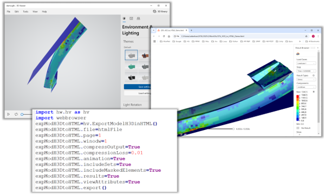Toggle the legend icon beside Max value
The width and height of the screenshot is (324, 195).
(314, 92)
